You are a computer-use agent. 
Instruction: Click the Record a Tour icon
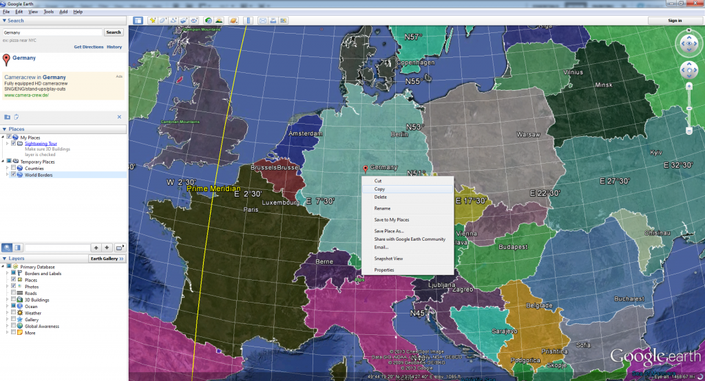(x=194, y=21)
